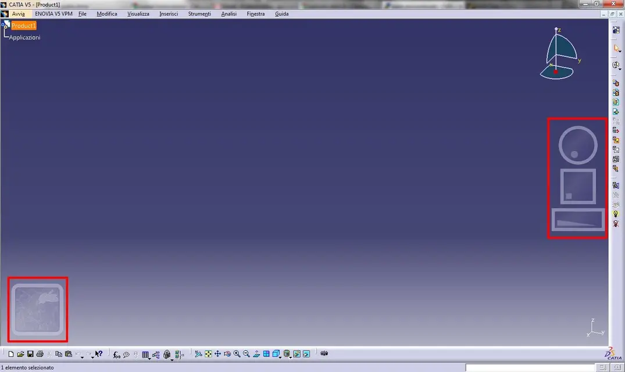Open the File menu
This screenshot has height=372, width=625.
pyautogui.click(x=83, y=14)
